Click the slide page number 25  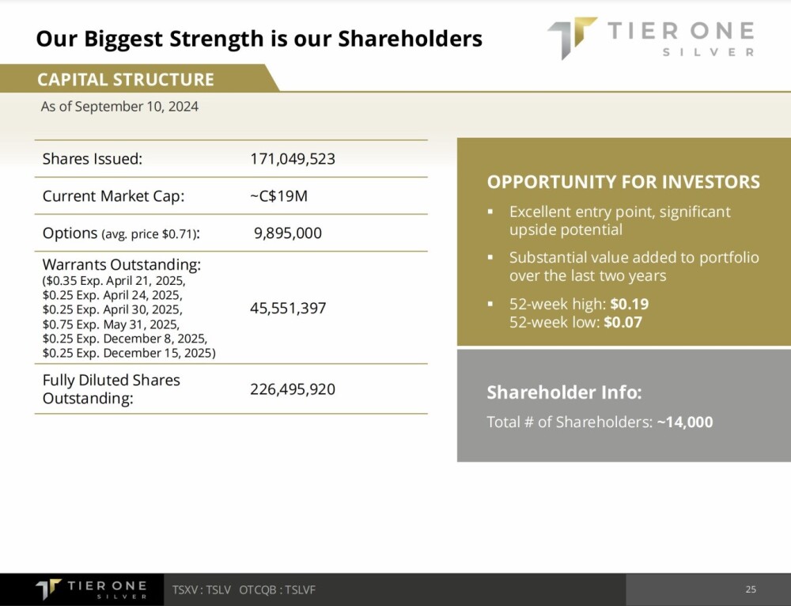(x=751, y=589)
